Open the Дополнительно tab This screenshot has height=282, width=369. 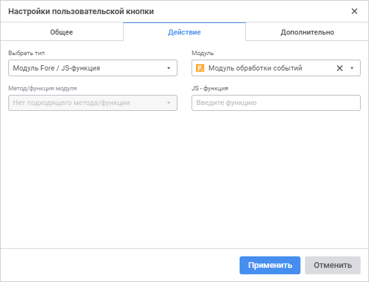(x=307, y=32)
